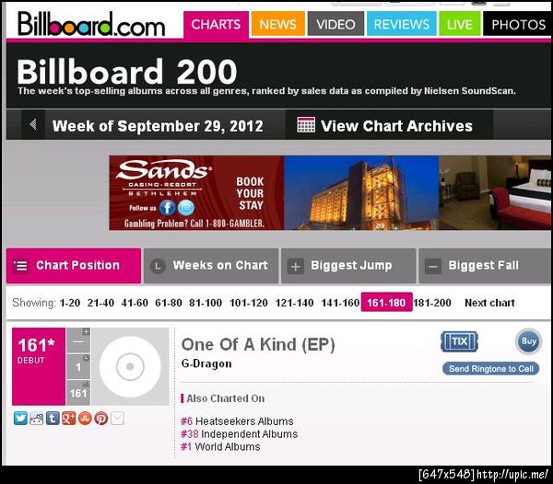The image size is (553, 484).
Task: Show chart positions 1-20
Action: pyautogui.click(x=70, y=303)
